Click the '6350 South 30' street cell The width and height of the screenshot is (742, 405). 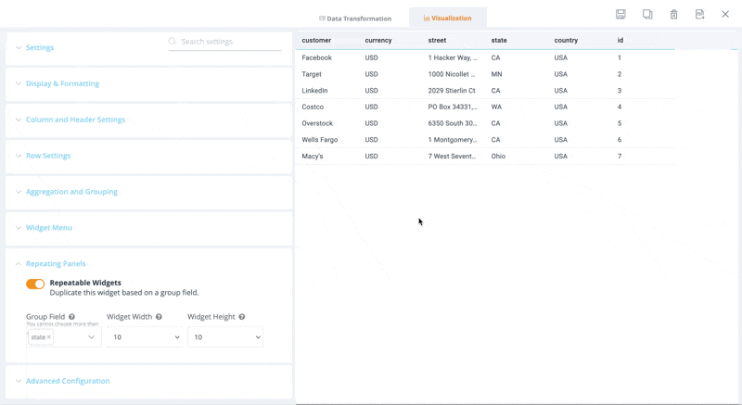pos(453,123)
